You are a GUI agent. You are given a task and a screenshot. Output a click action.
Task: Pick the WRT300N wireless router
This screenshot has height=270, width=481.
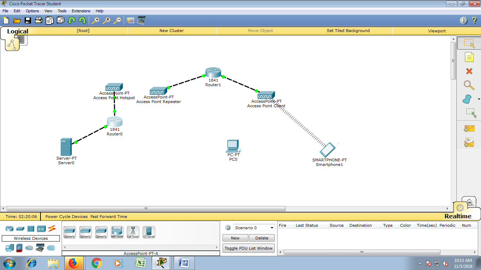click(x=117, y=232)
